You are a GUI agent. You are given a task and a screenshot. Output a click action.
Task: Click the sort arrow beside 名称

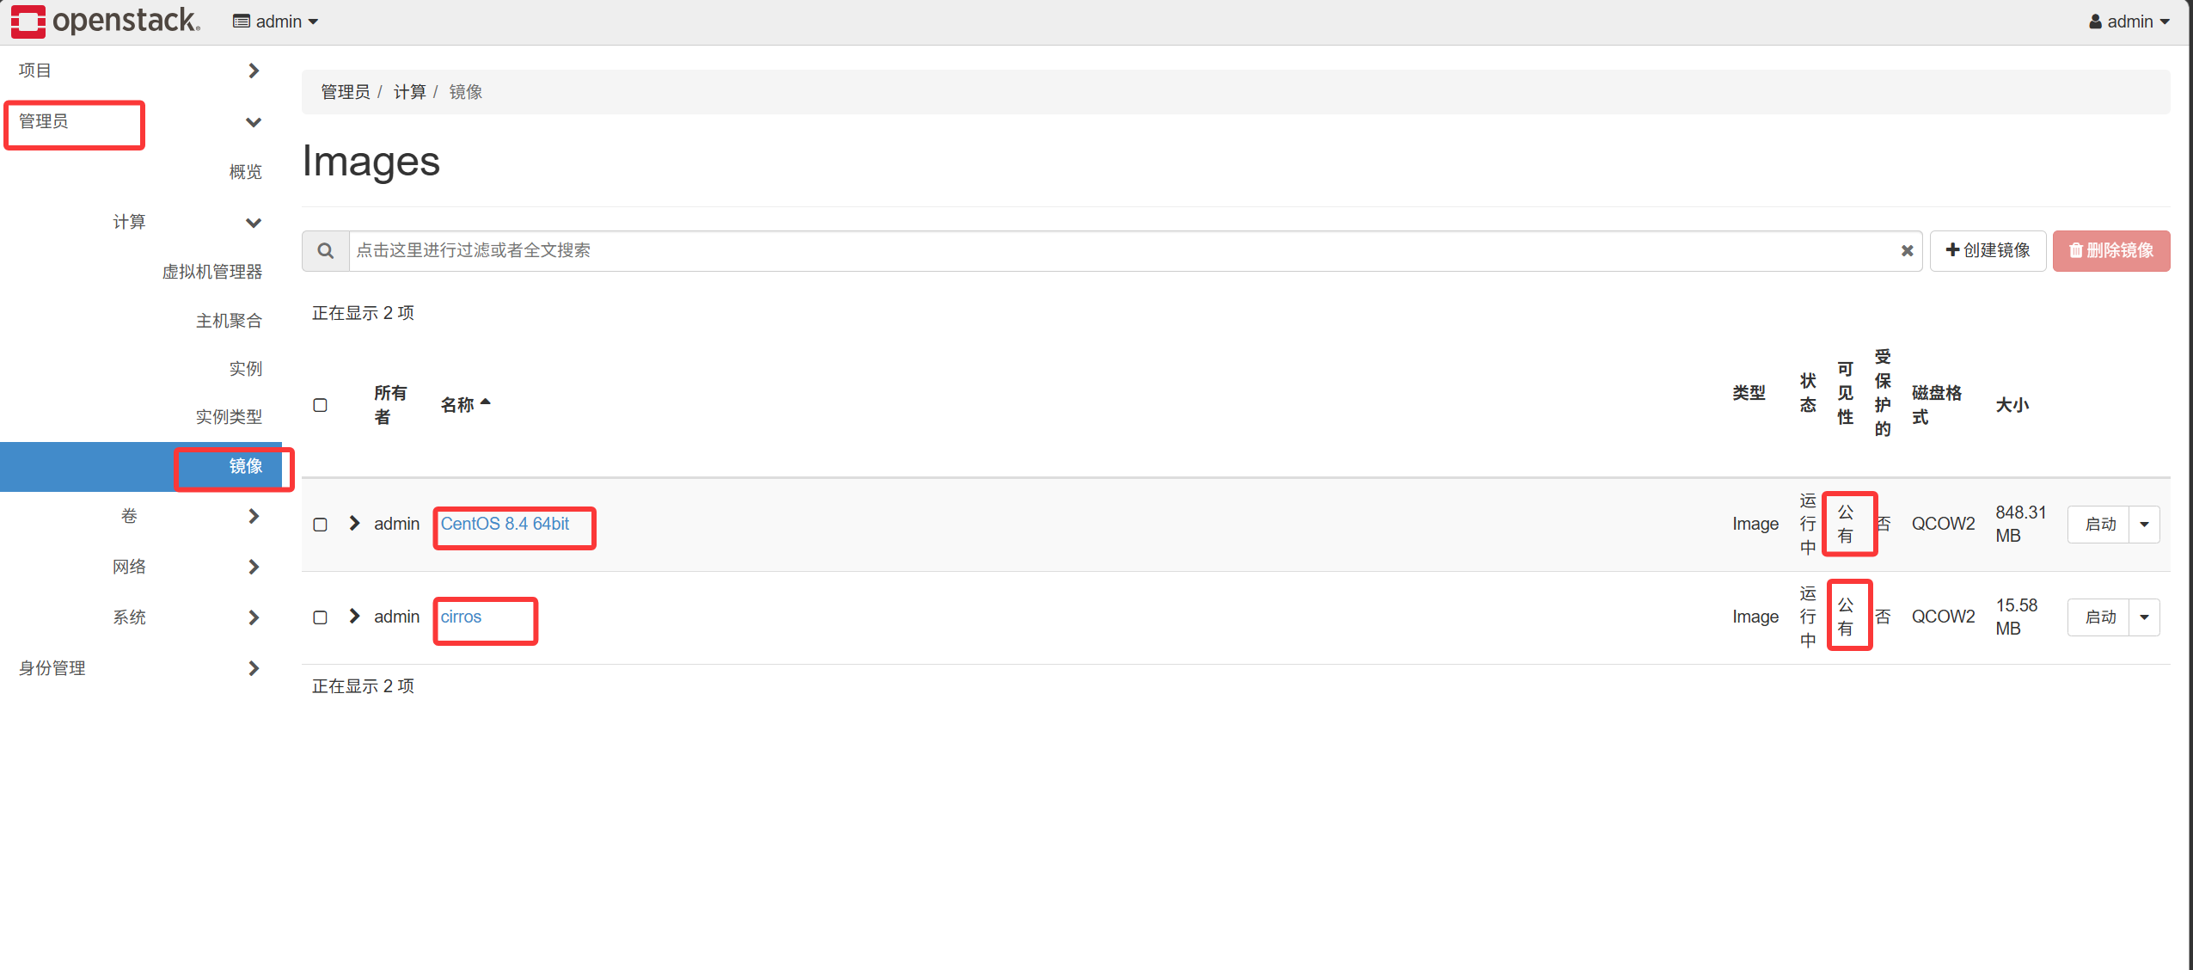point(486,402)
